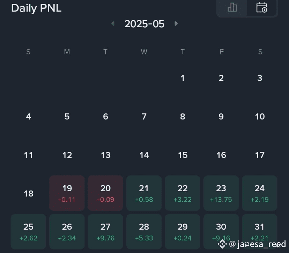Click the Daily PNL heading
The image size is (289, 253).
pyautogui.click(x=36, y=8)
